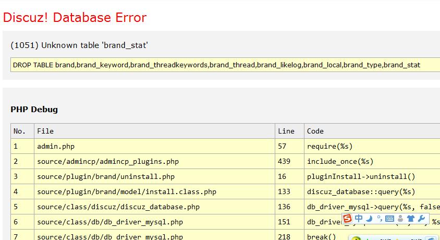
Task: Click the 'File' column header
Action: [x=154, y=131]
